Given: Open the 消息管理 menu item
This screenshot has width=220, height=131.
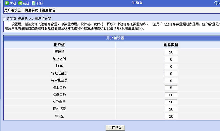Looking at the screenshot, I should tap(49, 10).
